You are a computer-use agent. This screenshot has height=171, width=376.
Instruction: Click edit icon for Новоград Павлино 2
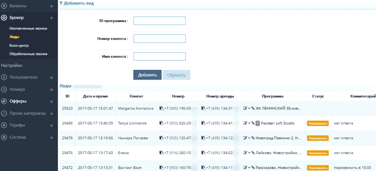(245, 138)
